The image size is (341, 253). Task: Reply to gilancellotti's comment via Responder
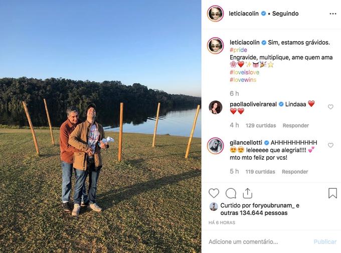(x=295, y=172)
